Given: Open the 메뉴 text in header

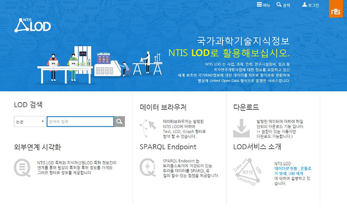Looking at the screenshot, I should coord(266,5).
